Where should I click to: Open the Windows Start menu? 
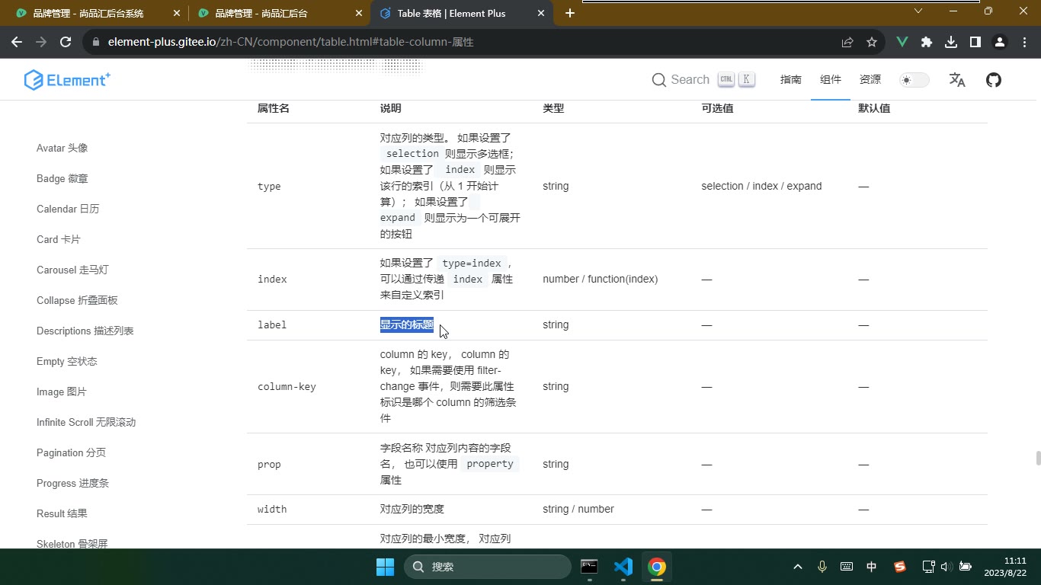pos(386,567)
